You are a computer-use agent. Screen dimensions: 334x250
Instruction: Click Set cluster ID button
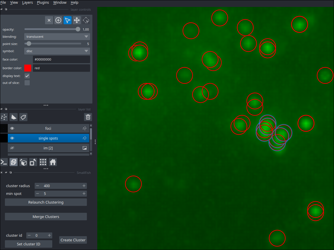pos(29,244)
